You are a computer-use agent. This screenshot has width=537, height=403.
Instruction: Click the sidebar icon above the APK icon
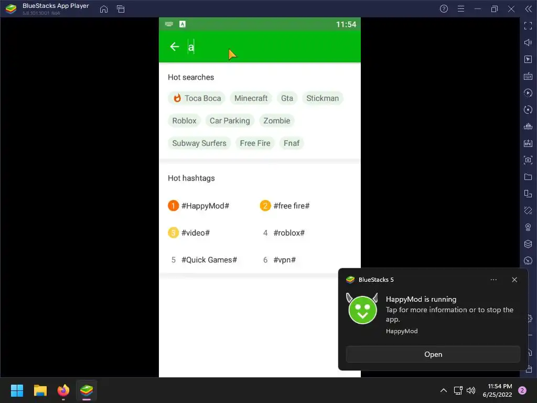(x=528, y=126)
